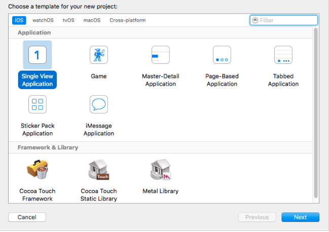The height and width of the screenshot is (232, 329).
Task: Switch to the iOS platform tab
Action: click(x=19, y=20)
